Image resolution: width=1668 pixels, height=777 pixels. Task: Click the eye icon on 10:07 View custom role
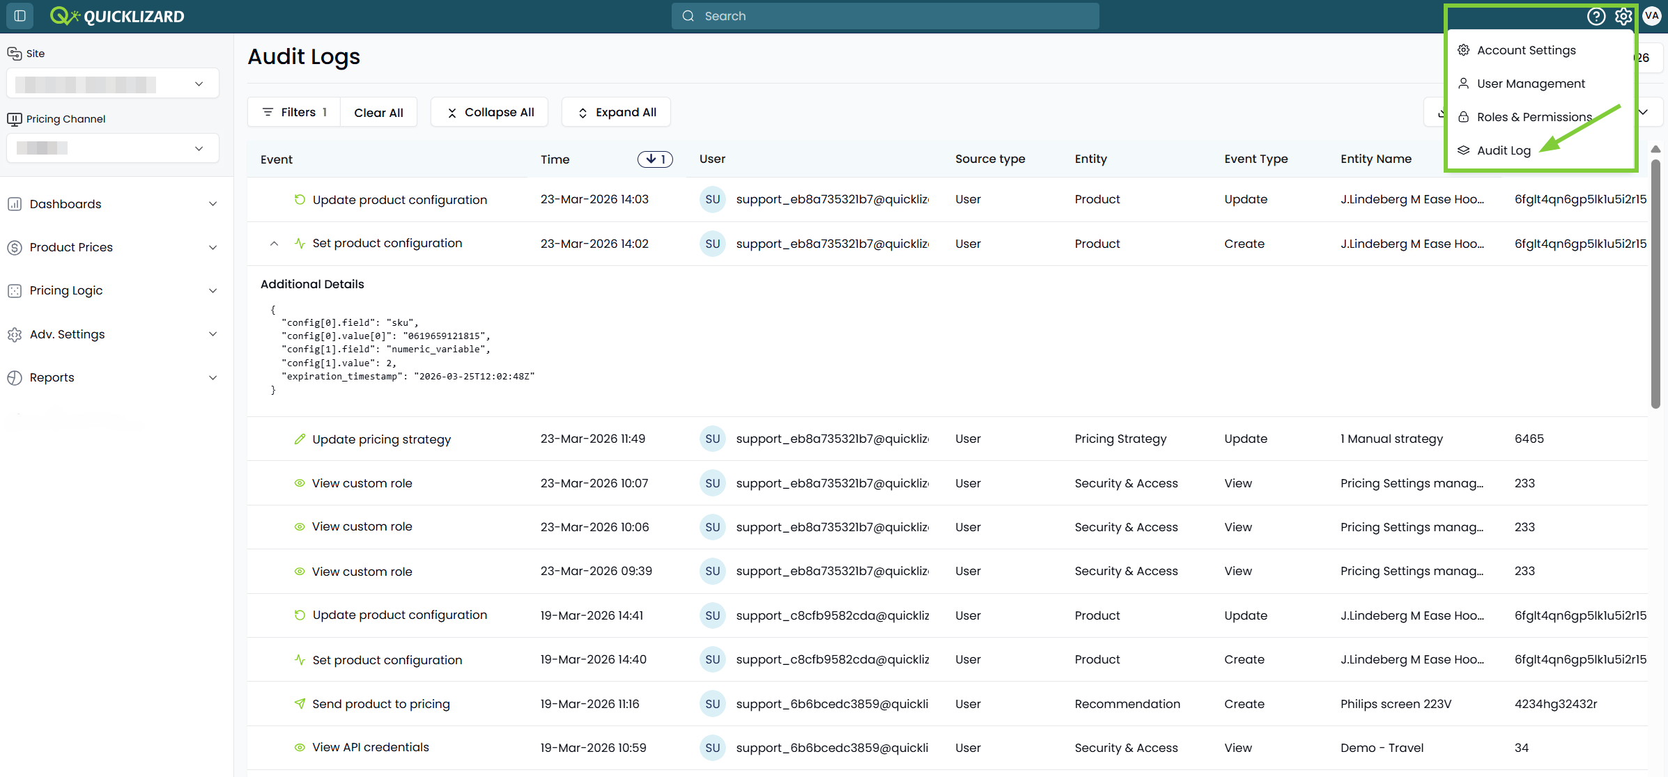click(x=300, y=483)
